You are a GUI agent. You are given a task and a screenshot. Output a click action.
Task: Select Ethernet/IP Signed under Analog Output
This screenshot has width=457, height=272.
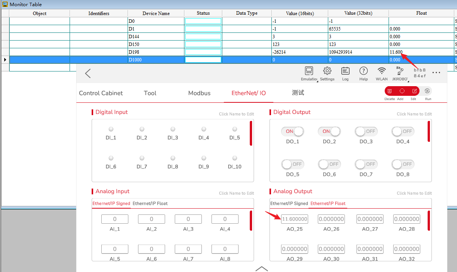pyautogui.click(x=289, y=203)
